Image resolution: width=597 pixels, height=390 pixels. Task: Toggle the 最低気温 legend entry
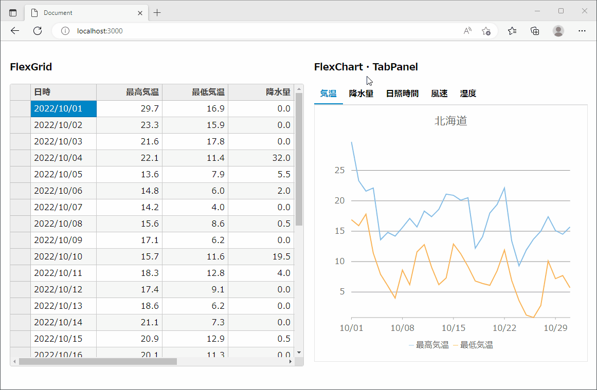click(473, 345)
